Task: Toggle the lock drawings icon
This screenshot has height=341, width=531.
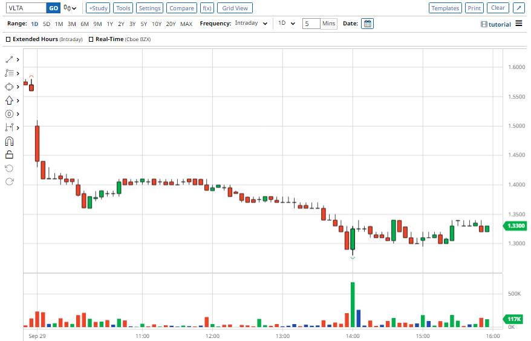Action: pyautogui.click(x=9, y=155)
